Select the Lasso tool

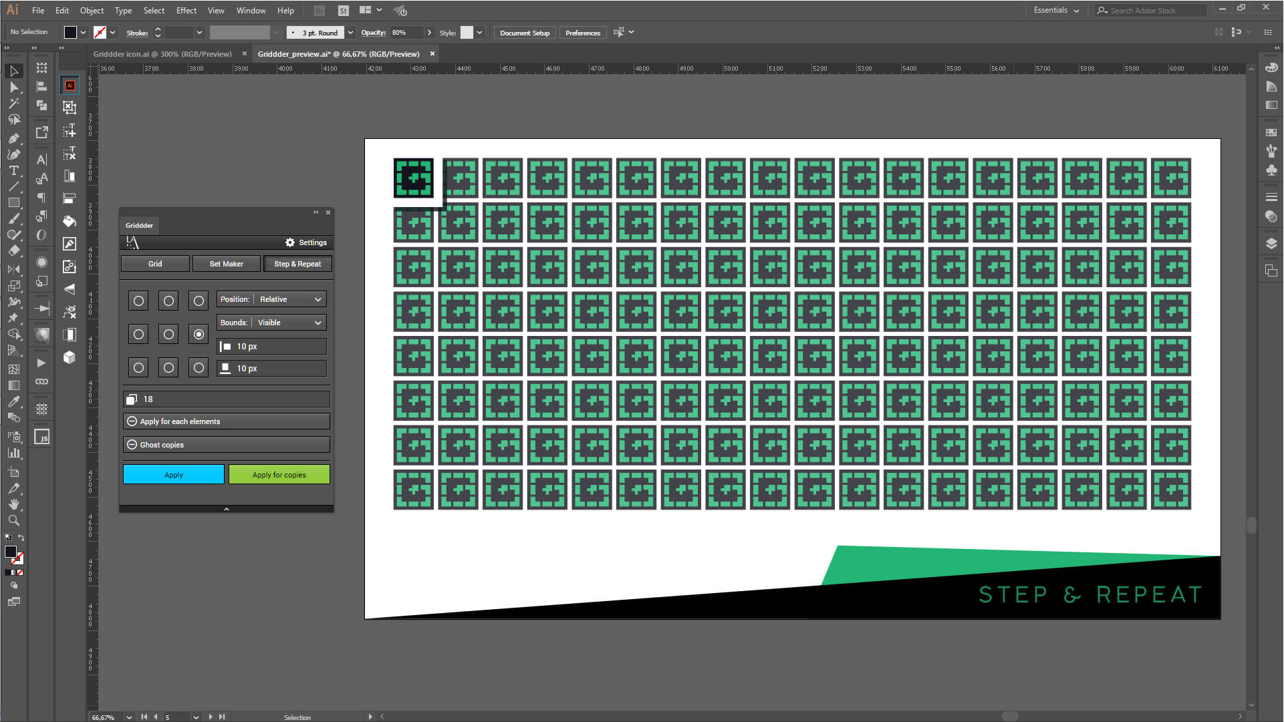point(13,120)
